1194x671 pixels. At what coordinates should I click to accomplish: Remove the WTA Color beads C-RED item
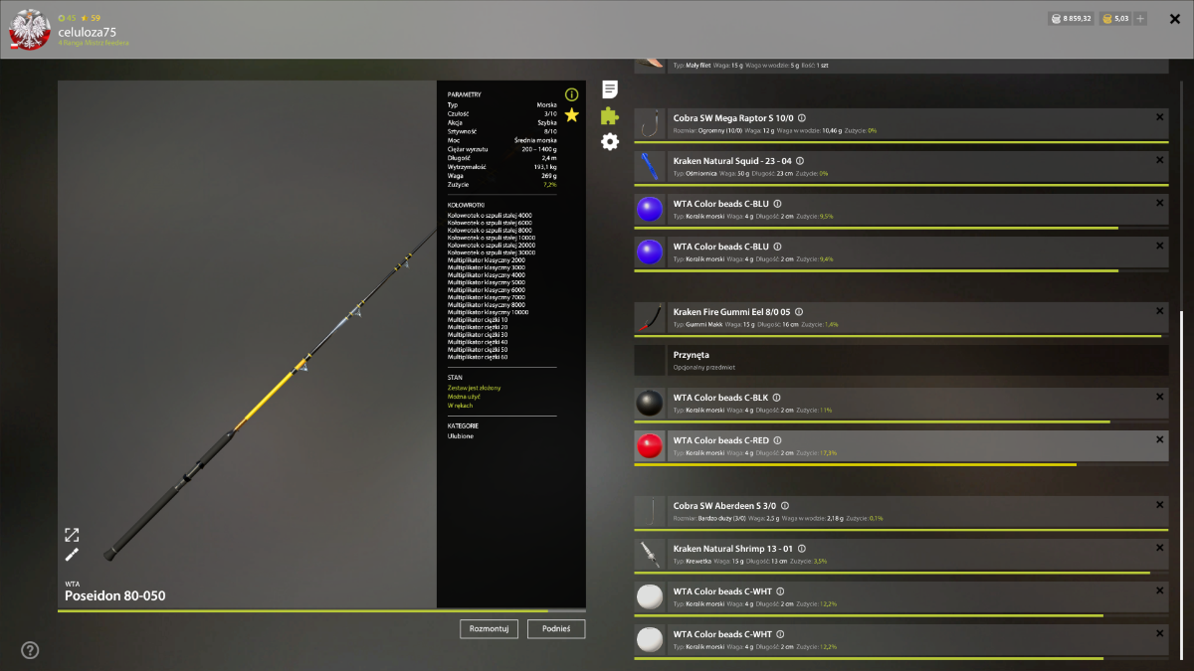(1159, 439)
